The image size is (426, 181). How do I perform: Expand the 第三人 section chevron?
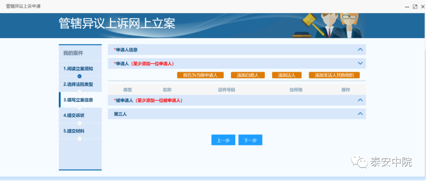click(360, 114)
